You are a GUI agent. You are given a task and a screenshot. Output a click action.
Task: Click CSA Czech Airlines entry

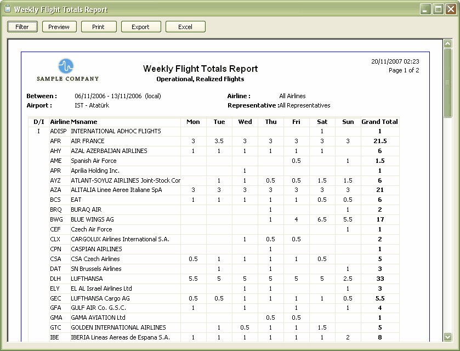pyautogui.click(x=95, y=259)
